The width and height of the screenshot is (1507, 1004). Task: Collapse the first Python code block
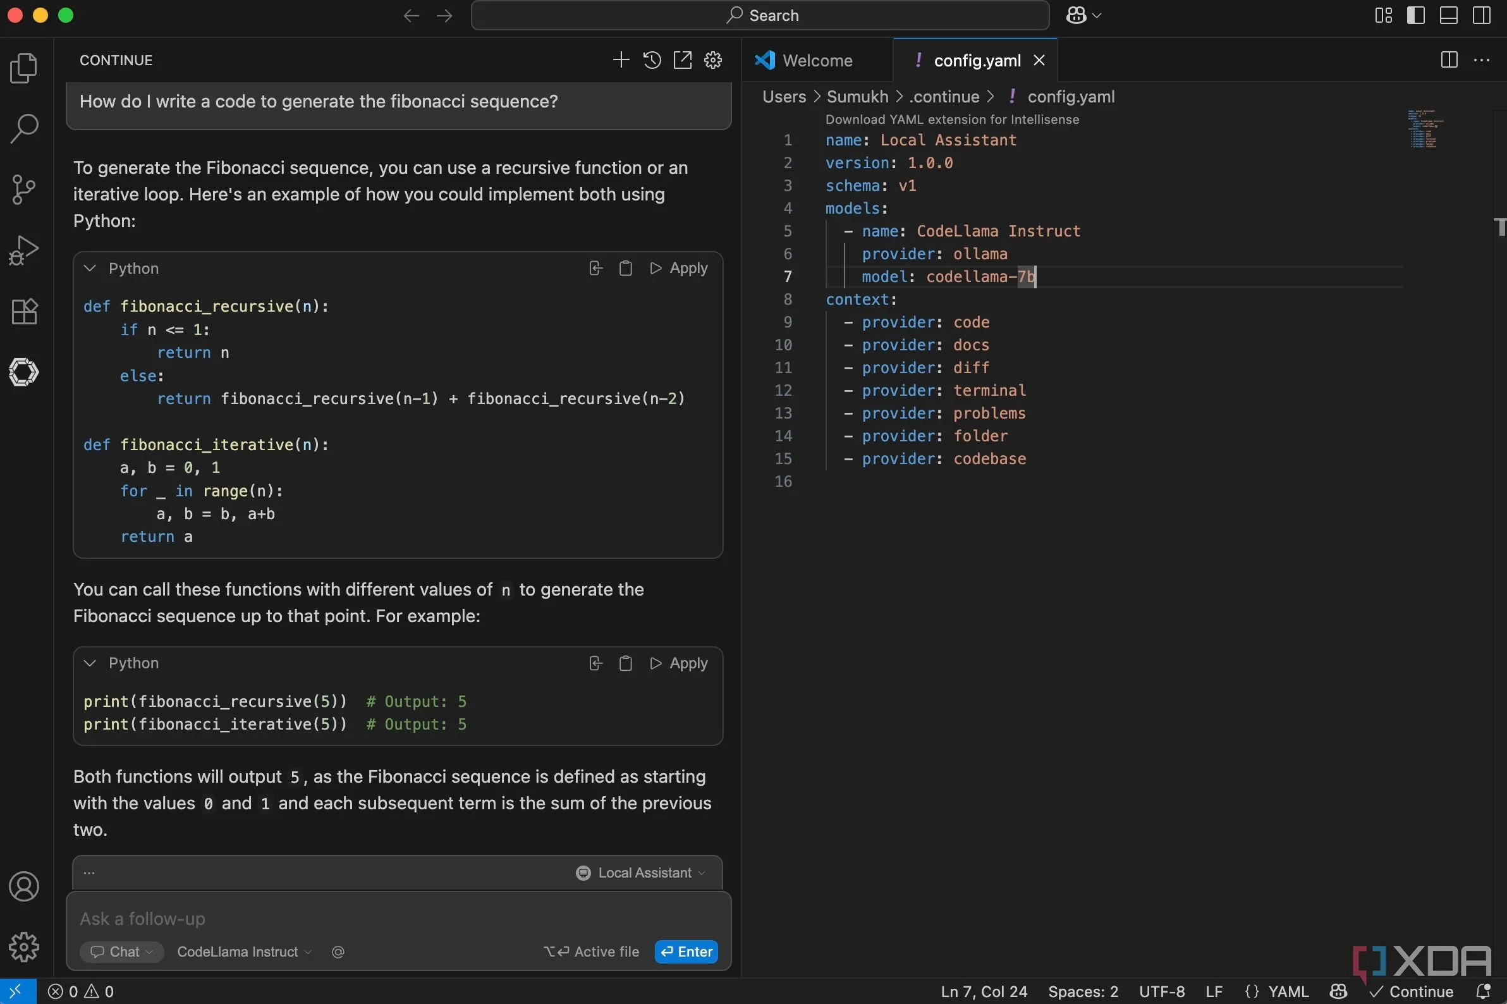[x=90, y=268]
